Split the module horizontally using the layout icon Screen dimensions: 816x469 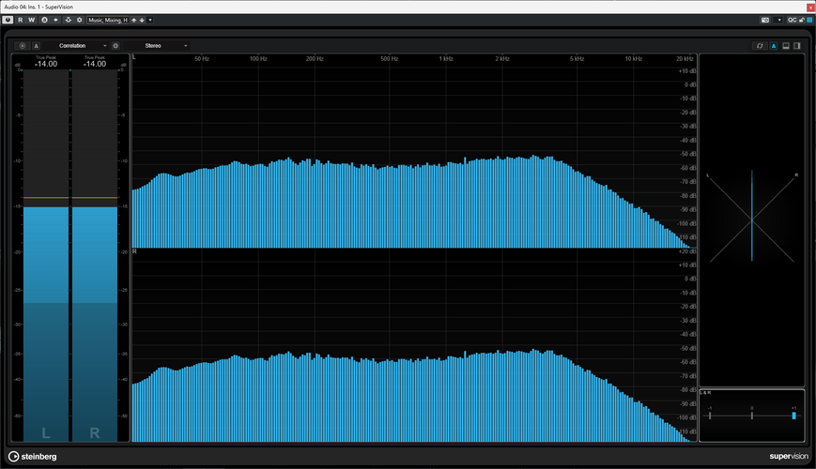786,46
